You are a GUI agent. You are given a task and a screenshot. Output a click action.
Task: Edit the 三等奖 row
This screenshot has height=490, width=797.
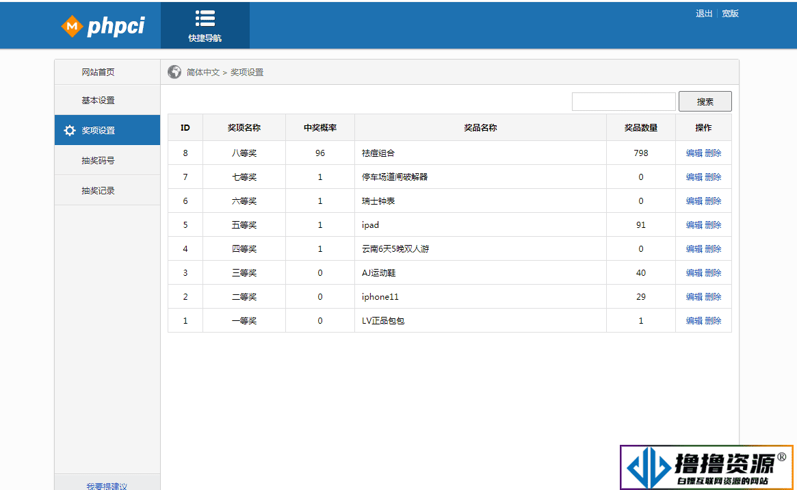694,273
